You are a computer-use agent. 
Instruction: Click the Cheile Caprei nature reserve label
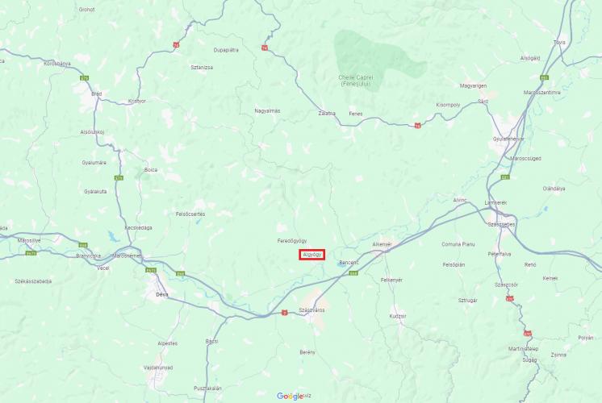356,80
